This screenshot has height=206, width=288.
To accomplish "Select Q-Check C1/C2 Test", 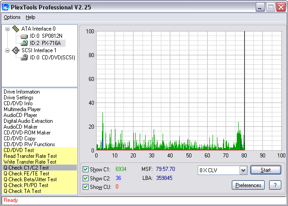I will tap(39, 168).
